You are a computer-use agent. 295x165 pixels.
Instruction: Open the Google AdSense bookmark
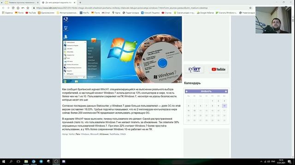point(205,13)
